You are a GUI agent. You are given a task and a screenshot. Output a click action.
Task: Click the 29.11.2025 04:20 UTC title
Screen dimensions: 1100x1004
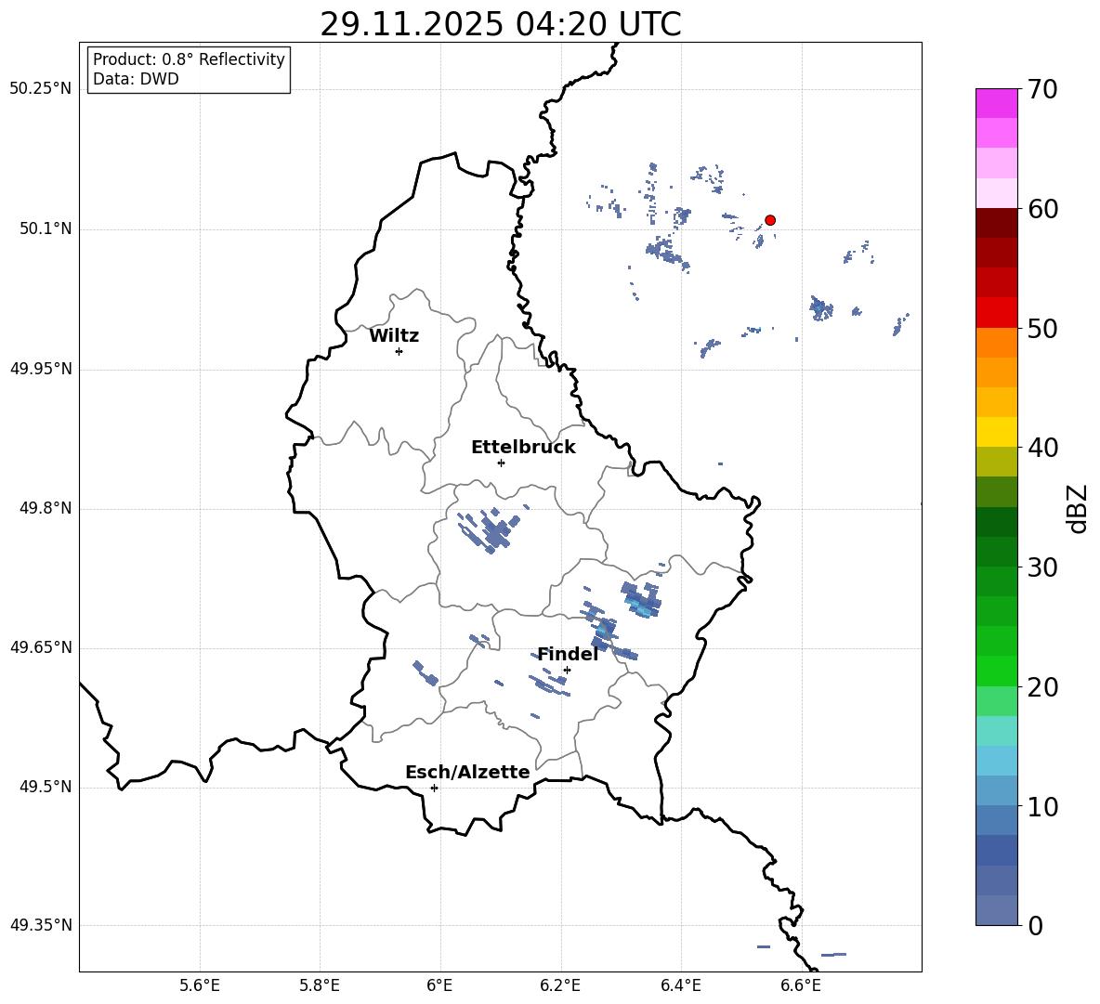tap(500, 24)
